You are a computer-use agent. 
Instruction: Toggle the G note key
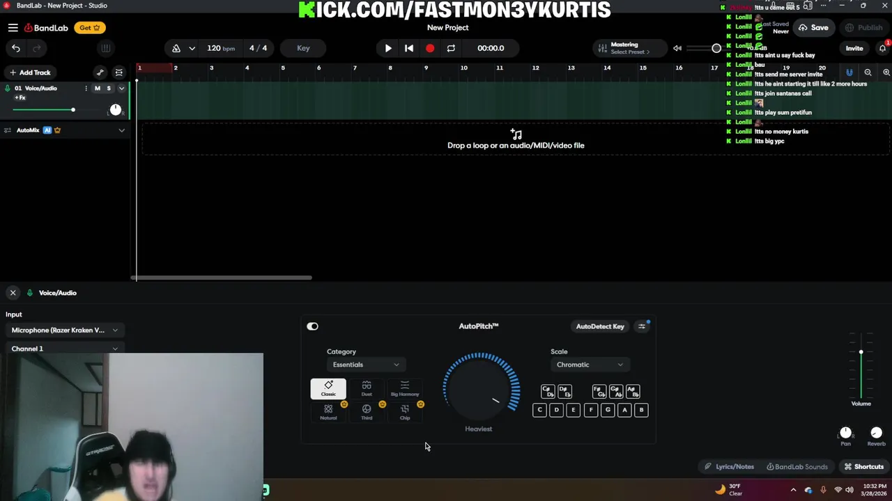click(x=608, y=410)
